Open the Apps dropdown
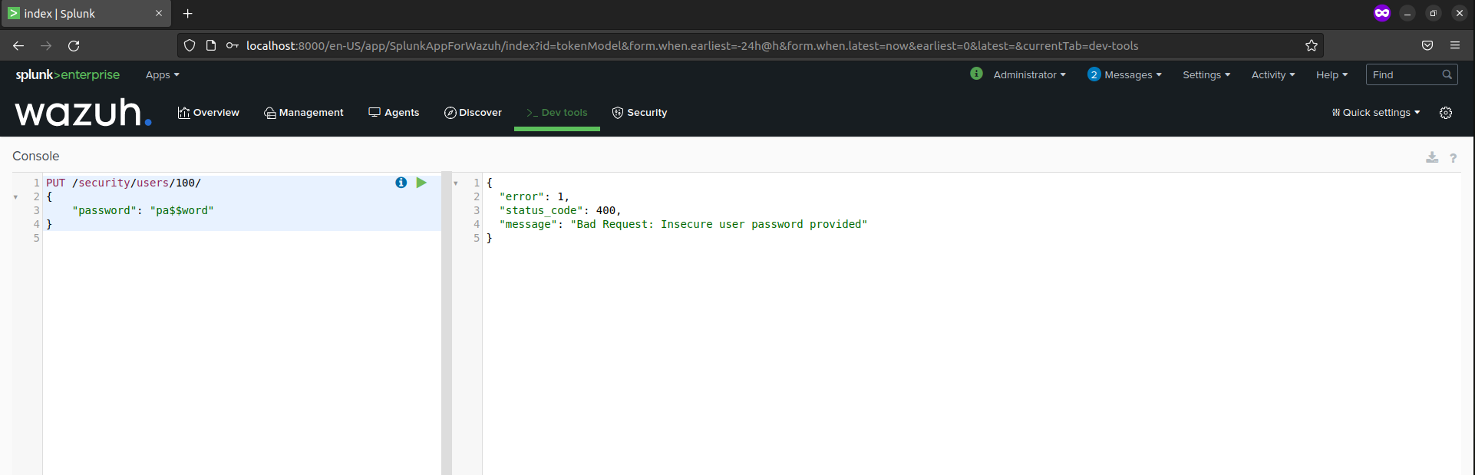The width and height of the screenshot is (1475, 475). click(x=163, y=75)
